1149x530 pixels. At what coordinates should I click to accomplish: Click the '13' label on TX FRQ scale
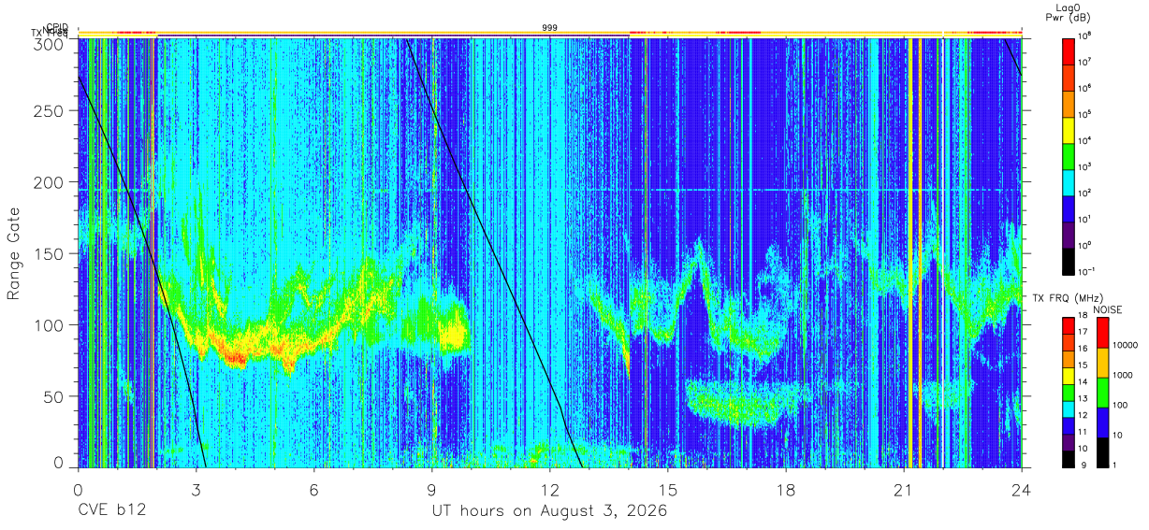tap(1083, 398)
